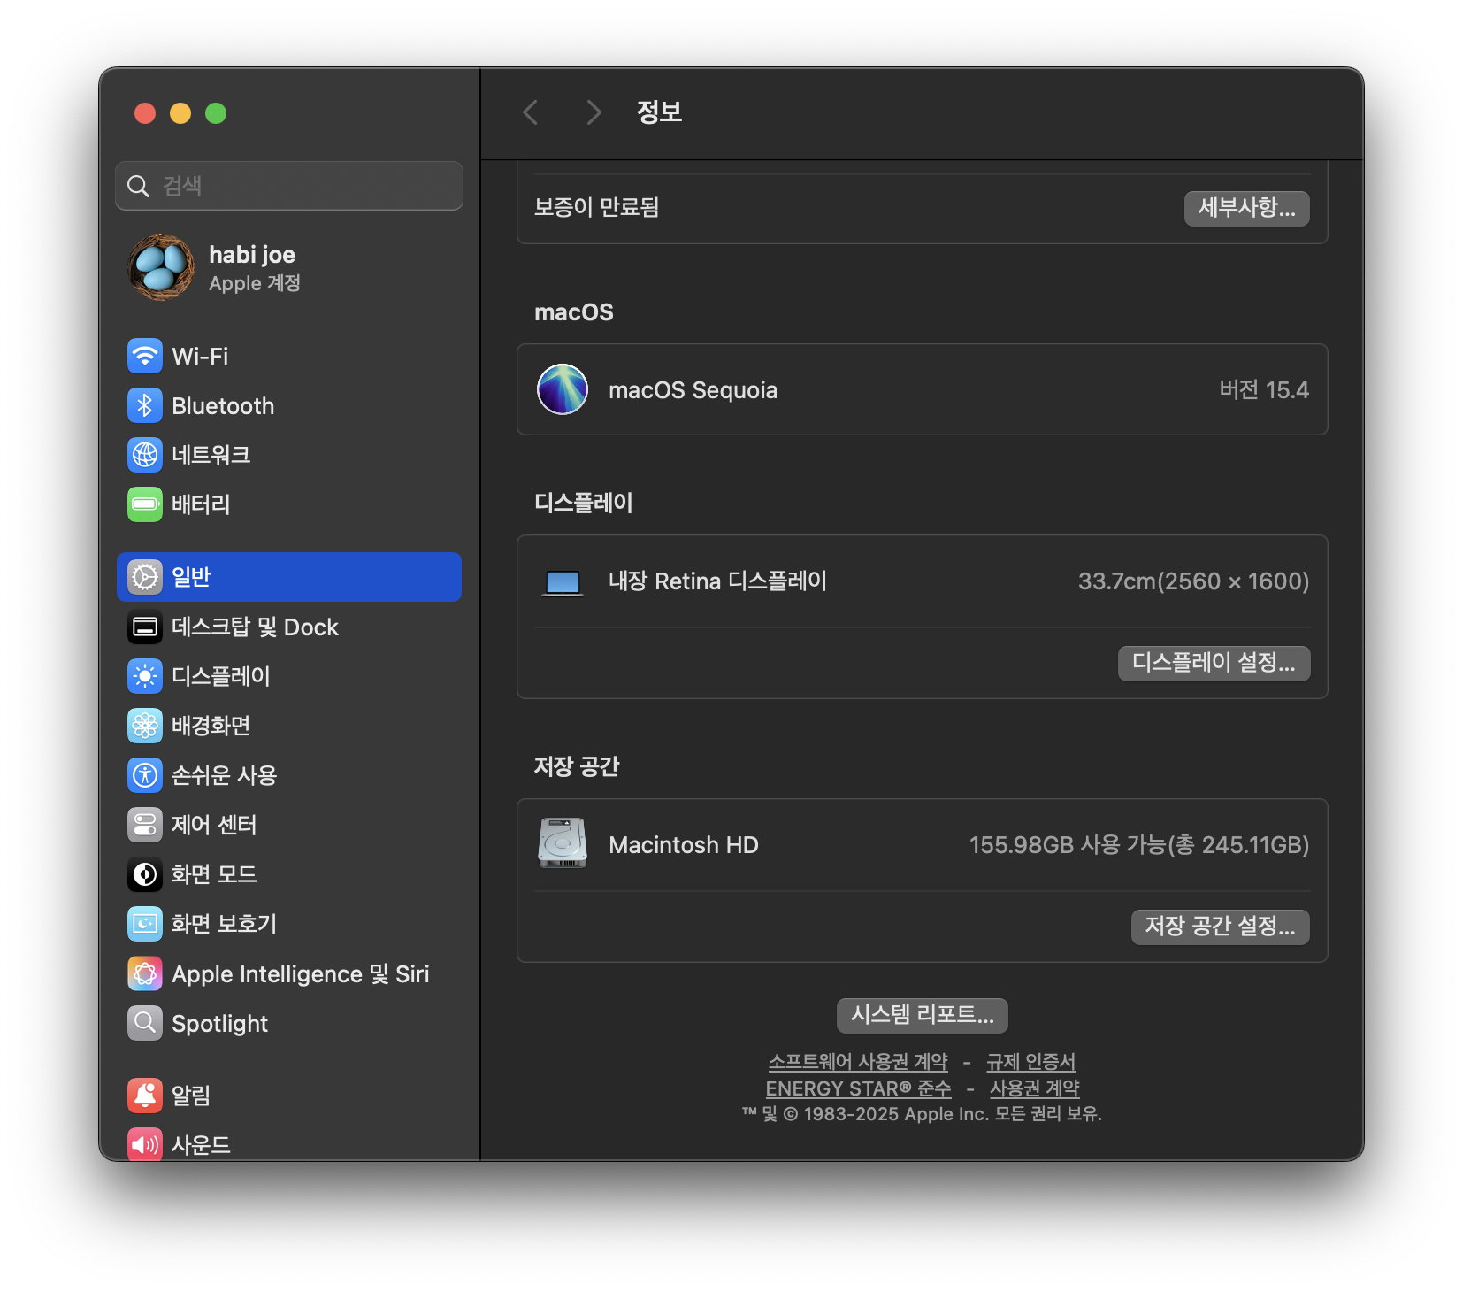
Task: Minimize window with yellow button
Action: pyautogui.click(x=180, y=113)
